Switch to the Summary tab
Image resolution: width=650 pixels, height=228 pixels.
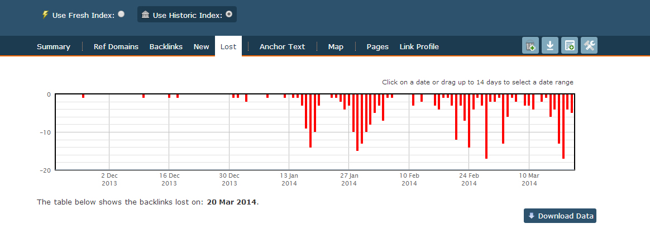(54, 47)
